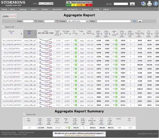Image resolution: width=159 pixels, height=138 pixels.
Task: Sort by Vol Size GB column arrows
Action: click(152, 34)
